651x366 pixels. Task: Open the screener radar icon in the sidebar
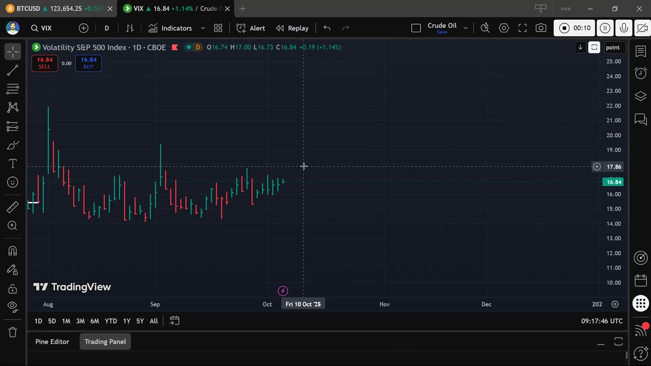(641, 258)
